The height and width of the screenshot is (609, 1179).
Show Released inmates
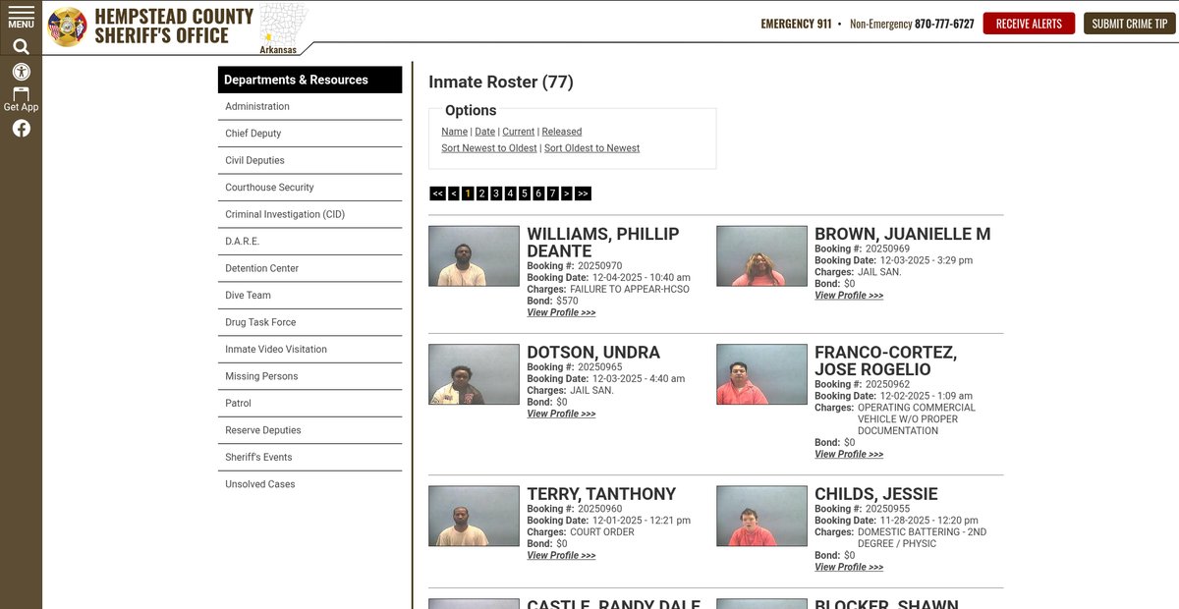click(x=562, y=132)
